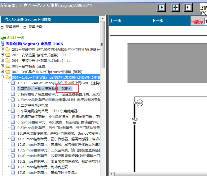The height and width of the screenshot is (176, 207).
Task: Click the expand-left-panel arrow icon
Action: click(188, 7)
